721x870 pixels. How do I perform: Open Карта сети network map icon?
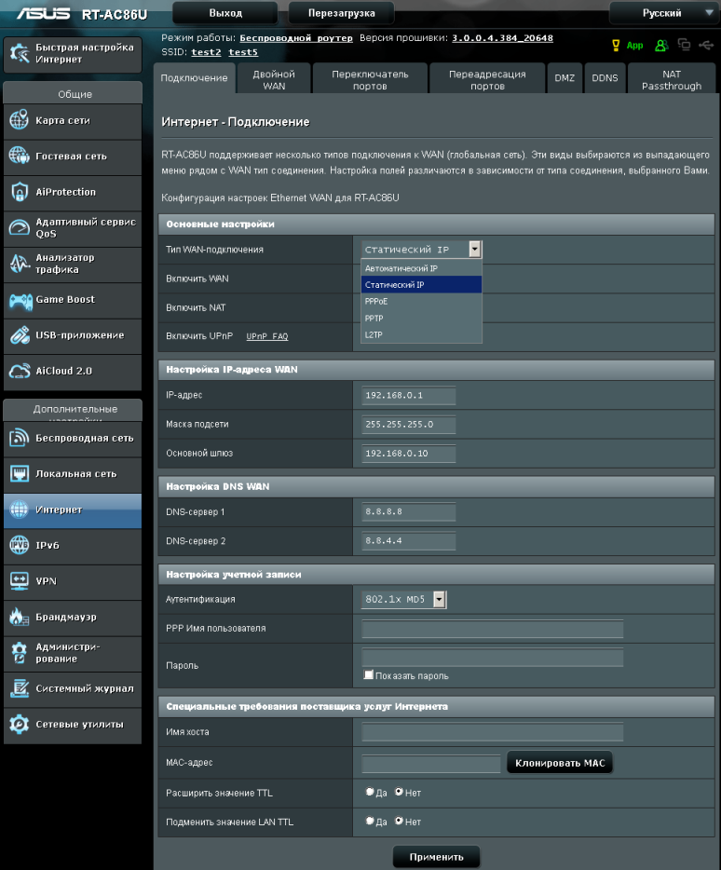pos(19,120)
